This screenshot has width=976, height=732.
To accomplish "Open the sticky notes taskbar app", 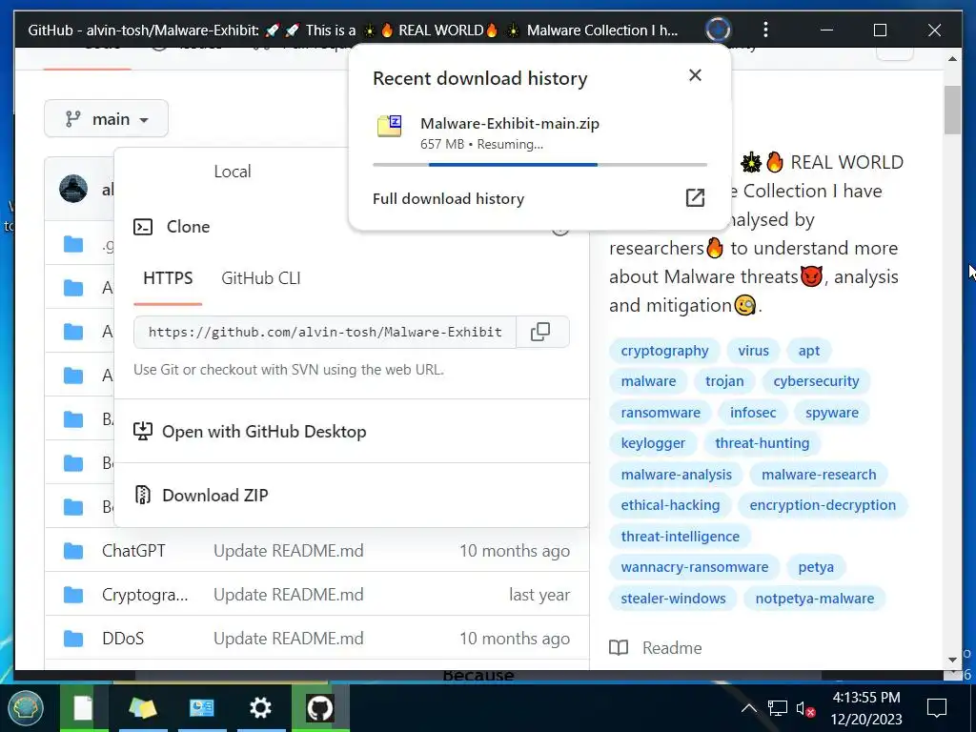I will pos(143,708).
